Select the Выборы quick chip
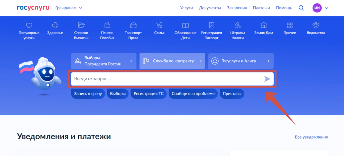This screenshot has height=156, width=344. tap(118, 94)
